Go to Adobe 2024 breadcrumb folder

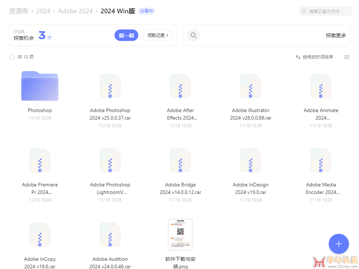(75, 11)
